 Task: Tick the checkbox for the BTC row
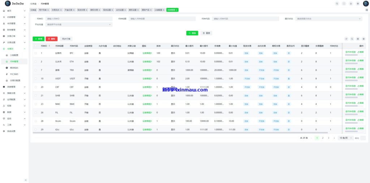(35, 53)
